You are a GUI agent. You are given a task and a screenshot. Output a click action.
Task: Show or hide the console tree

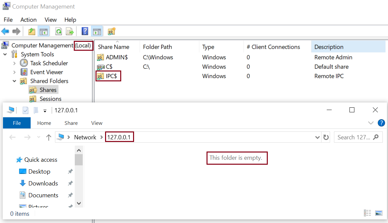click(x=43, y=31)
